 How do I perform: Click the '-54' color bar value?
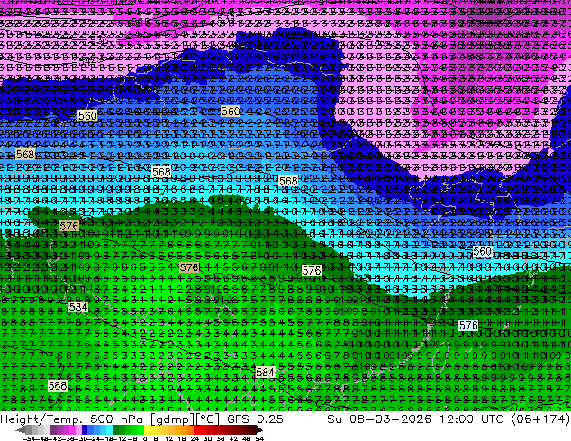pyautogui.click(x=29, y=439)
